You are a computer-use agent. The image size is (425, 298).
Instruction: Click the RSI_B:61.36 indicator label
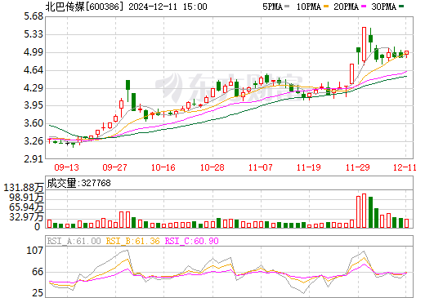coord(132,241)
